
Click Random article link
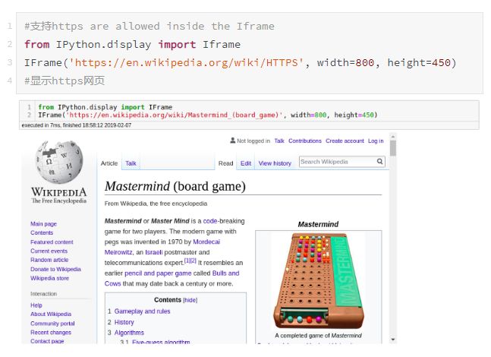pos(49,260)
